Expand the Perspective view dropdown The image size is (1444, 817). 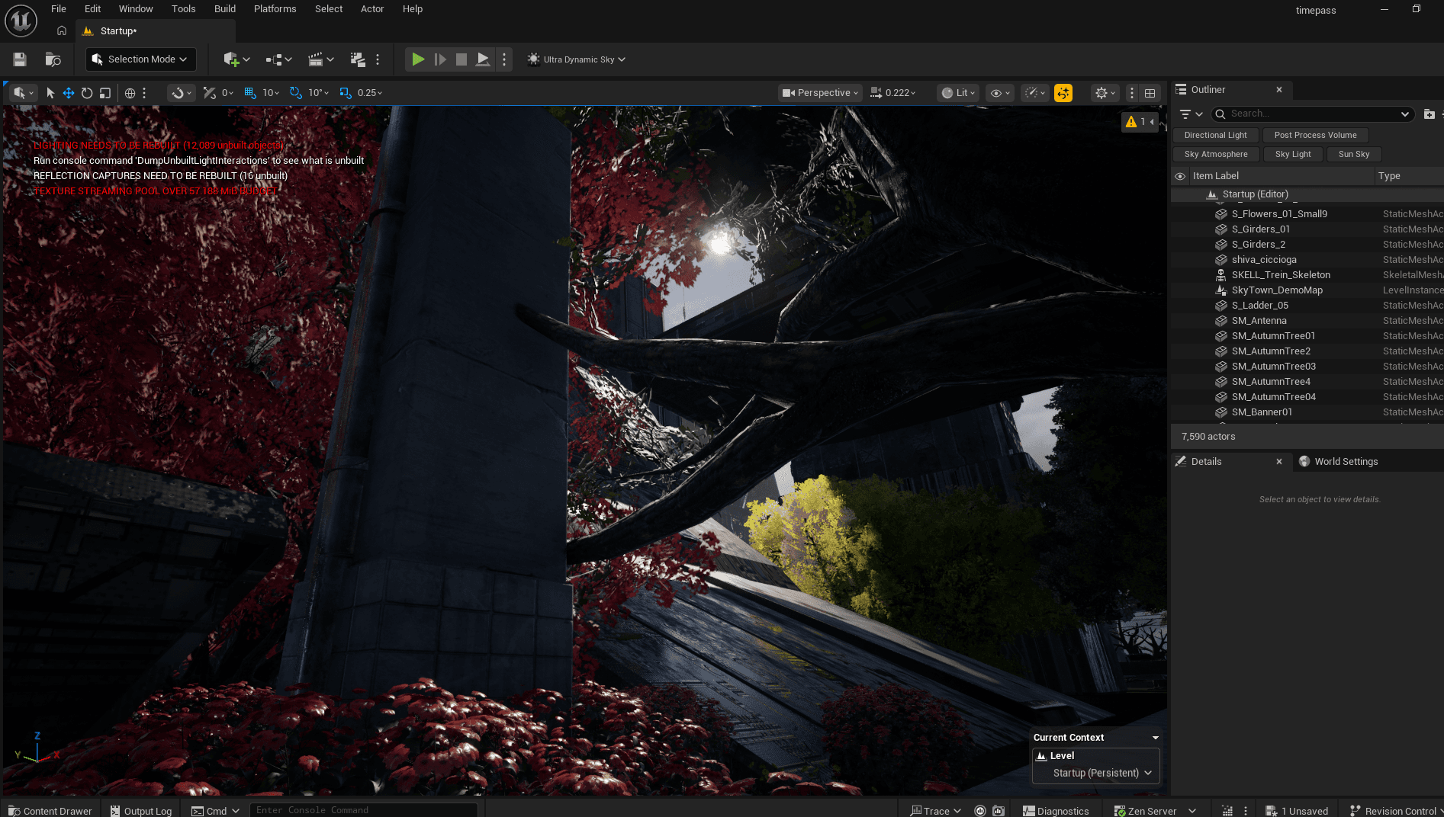pyautogui.click(x=820, y=93)
